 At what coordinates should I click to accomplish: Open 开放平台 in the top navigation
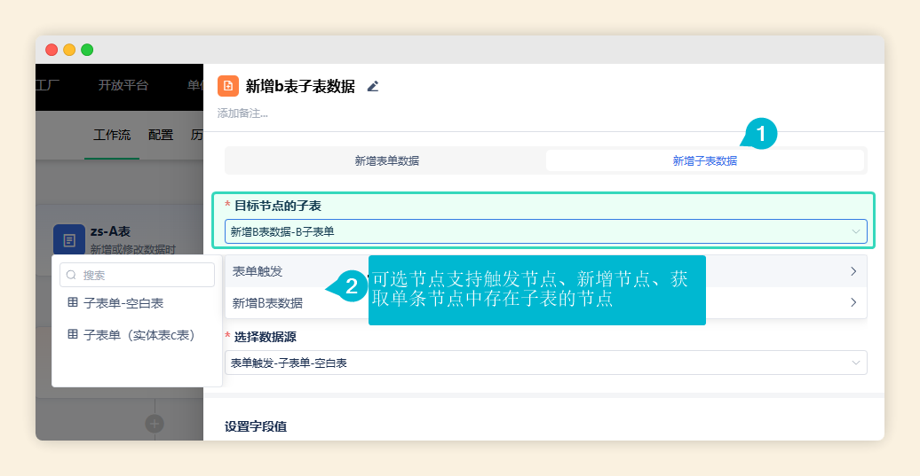pos(123,85)
